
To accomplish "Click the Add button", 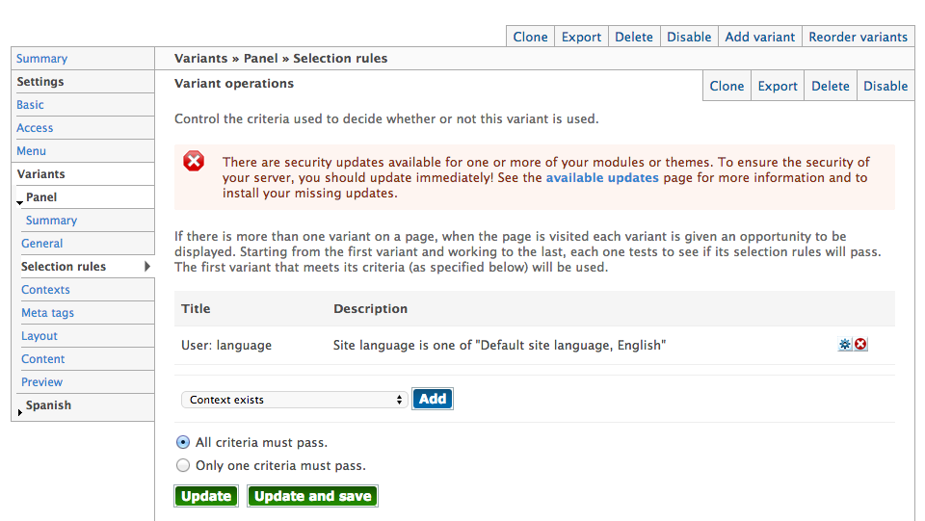I will tap(433, 399).
